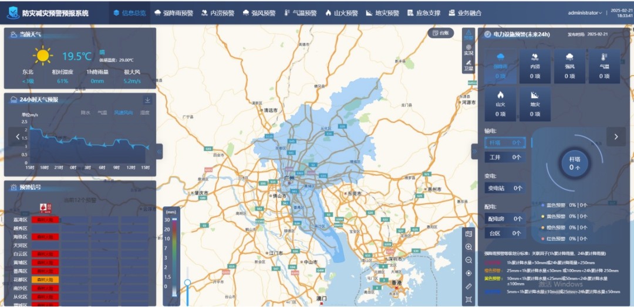
Task: Select the ruler distance measurement tool
Action: tap(468, 286)
